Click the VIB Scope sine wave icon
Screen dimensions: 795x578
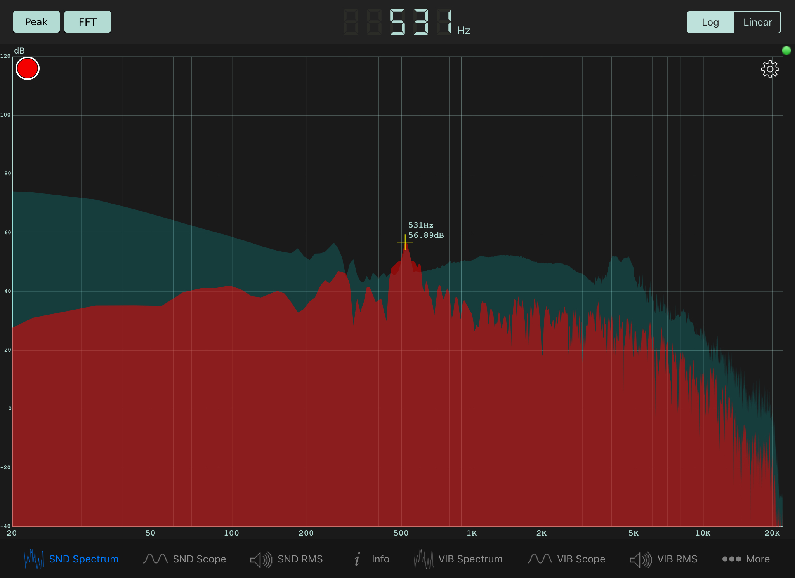coord(540,559)
